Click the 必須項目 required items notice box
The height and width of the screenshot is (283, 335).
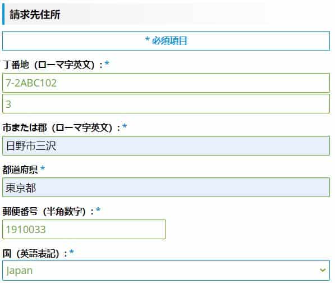tap(166, 41)
